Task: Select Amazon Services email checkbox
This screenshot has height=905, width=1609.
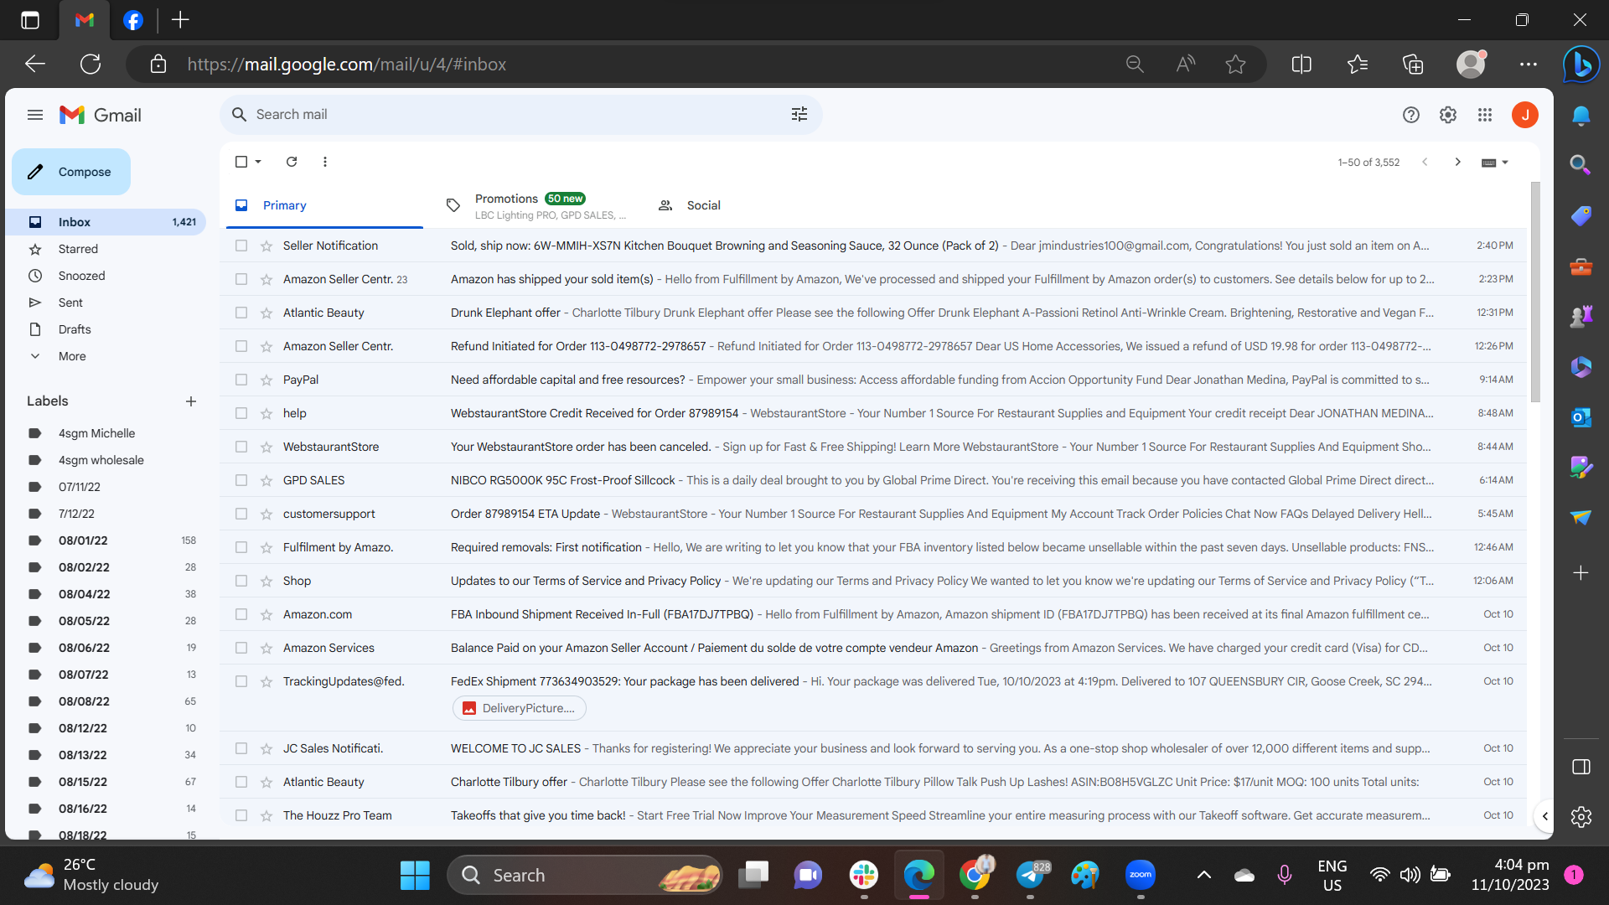Action: pyautogui.click(x=241, y=648)
